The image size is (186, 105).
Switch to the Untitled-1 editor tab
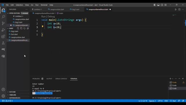point(38,9)
